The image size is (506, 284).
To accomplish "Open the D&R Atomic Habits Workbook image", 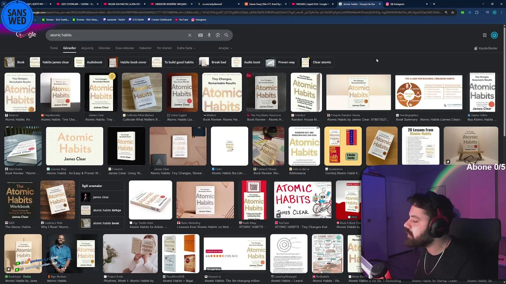I will pos(20,200).
